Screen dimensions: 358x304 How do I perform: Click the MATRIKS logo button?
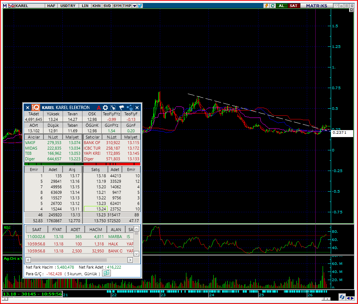tap(316, 6)
